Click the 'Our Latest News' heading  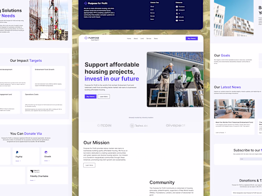coord(227,87)
